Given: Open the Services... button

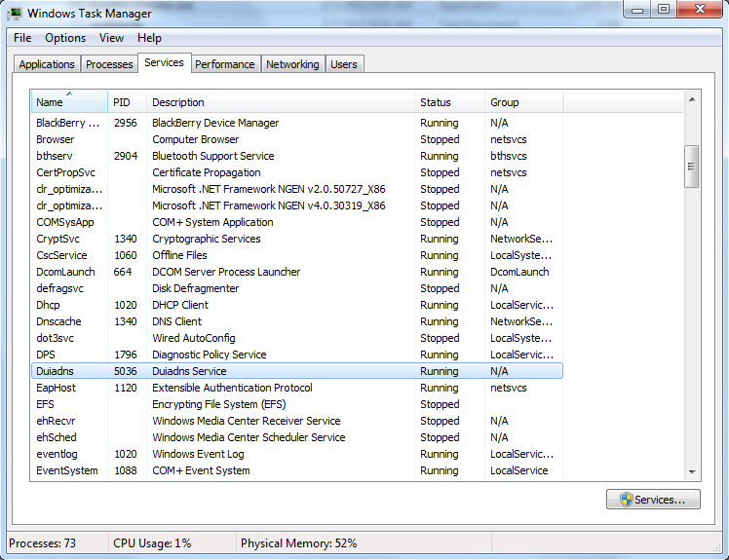Looking at the screenshot, I should point(653,500).
